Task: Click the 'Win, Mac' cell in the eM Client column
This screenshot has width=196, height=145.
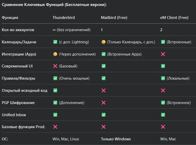Action: pos(168,139)
